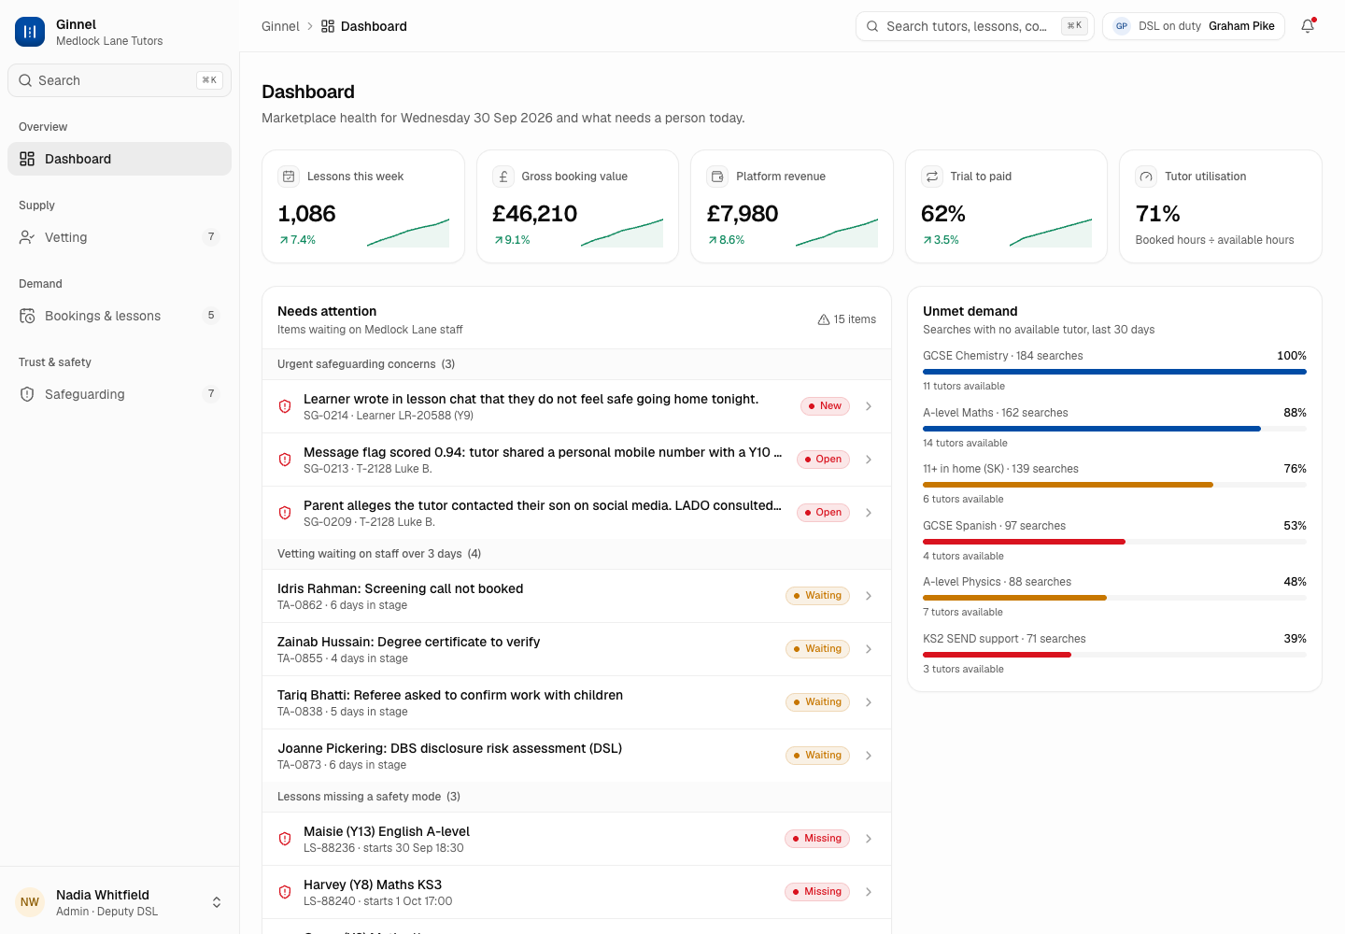The width and height of the screenshot is (1345, 934).
Task: Click the warning triangle next to 15 items
Action: pos(824,319)
